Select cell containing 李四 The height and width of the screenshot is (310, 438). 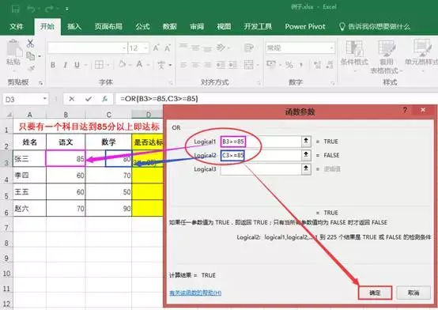click(29, 176)
